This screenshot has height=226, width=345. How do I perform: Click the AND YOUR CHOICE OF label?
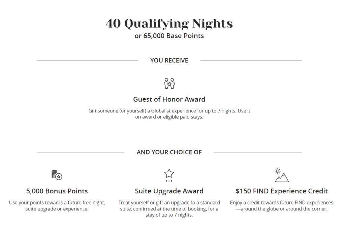[169, 152]
